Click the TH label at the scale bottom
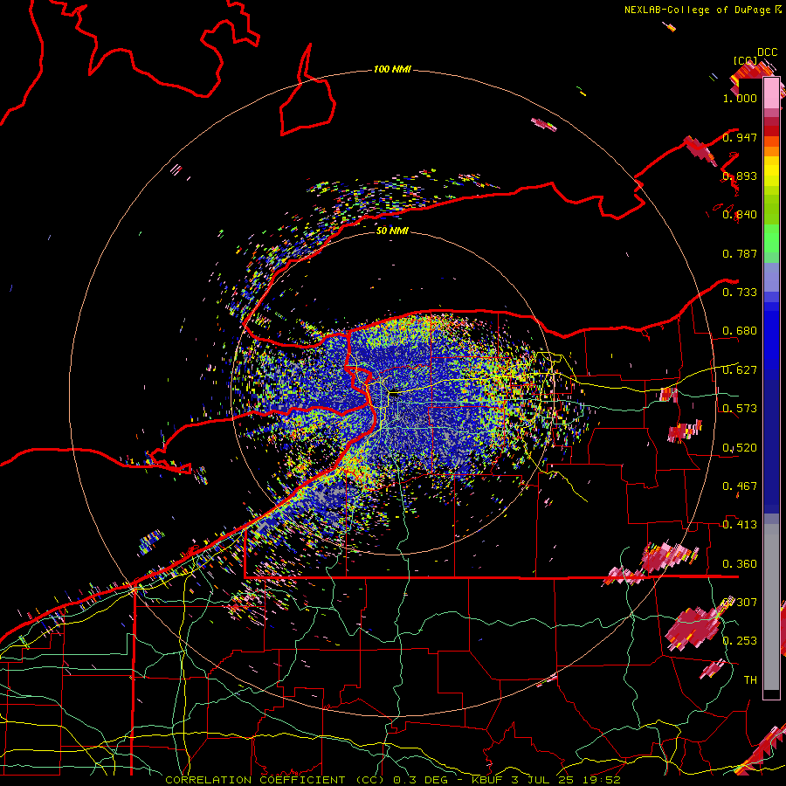Viewport: 786px width, 786px height. click(x=750, y=680)
